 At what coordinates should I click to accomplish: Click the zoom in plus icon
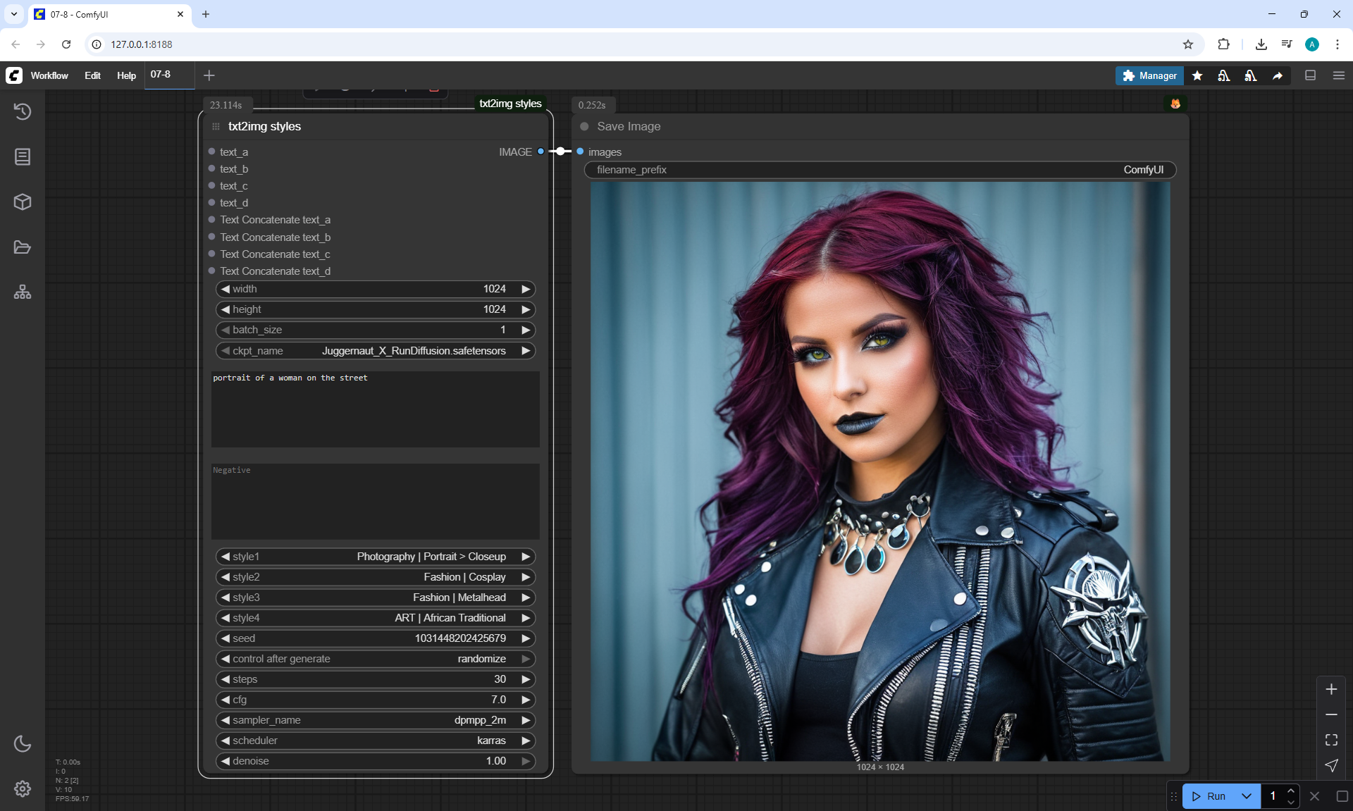click(x=1331, y=689)
